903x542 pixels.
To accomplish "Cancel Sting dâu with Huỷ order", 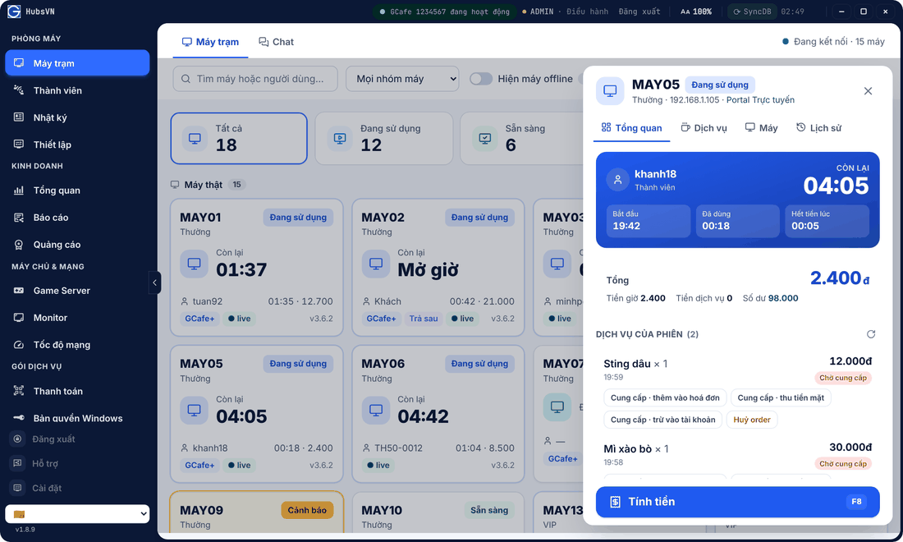I will coord(751,420).
